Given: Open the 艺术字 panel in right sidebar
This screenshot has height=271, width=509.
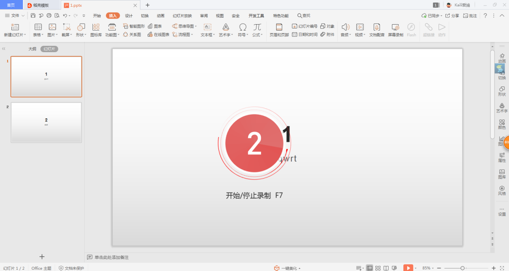Looking at the screenshot, I should (502, 107).
